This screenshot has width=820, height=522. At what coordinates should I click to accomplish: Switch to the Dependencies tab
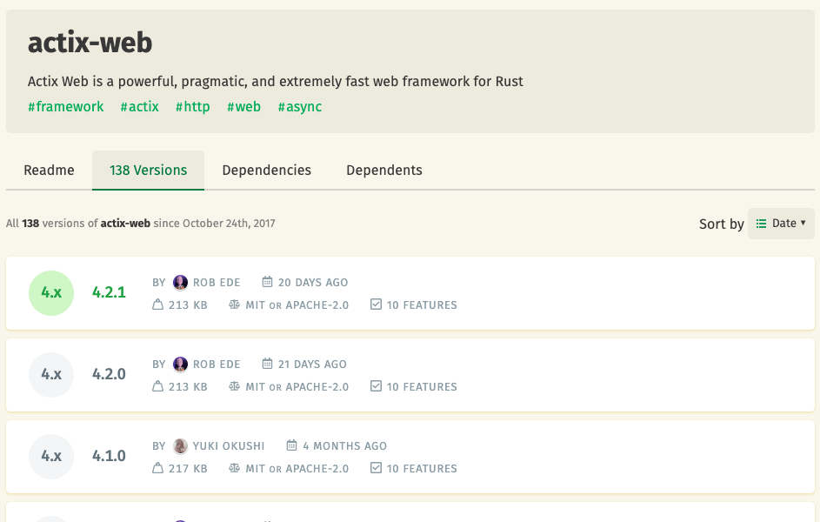(267, 170)
